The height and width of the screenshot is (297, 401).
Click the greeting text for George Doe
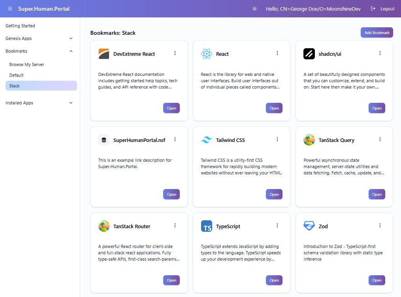[313, 9]
